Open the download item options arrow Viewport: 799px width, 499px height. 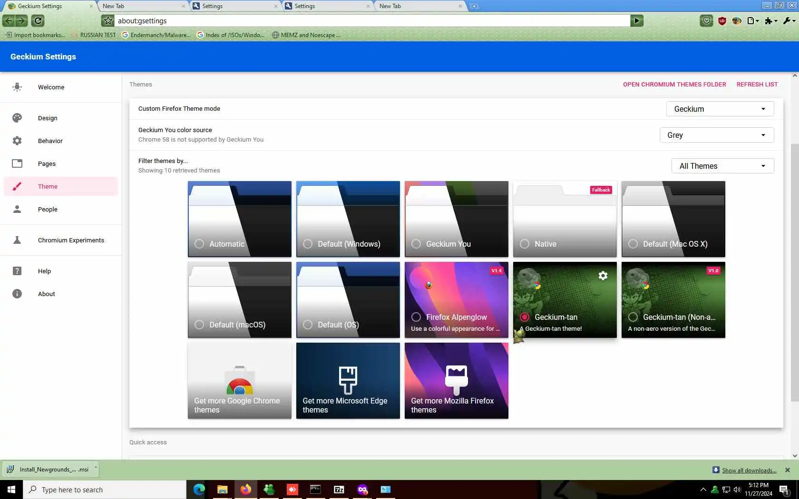[x=96, y=468]
